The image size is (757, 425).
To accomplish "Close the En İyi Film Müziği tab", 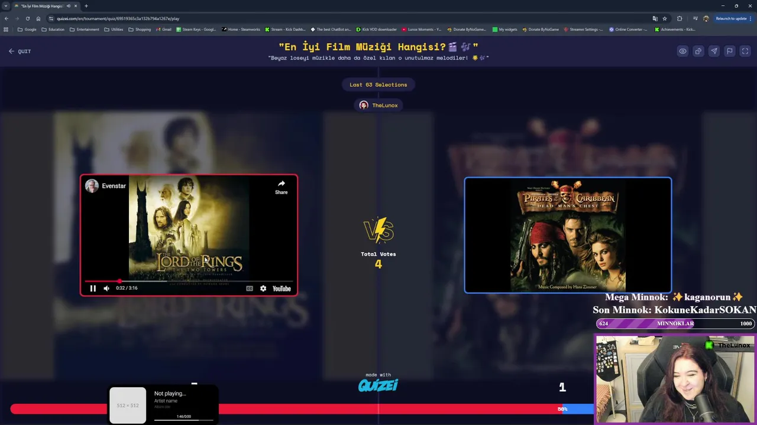I will pyautogui.click(x=76, y=6).
